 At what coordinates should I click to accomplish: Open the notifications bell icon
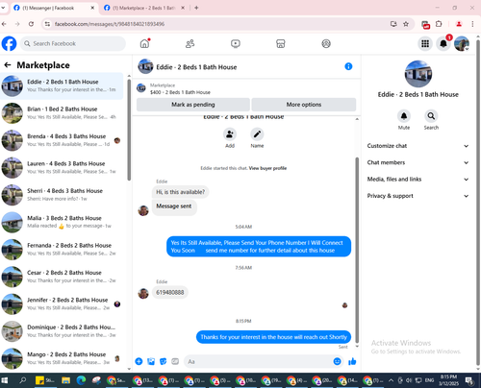point(443,43)
